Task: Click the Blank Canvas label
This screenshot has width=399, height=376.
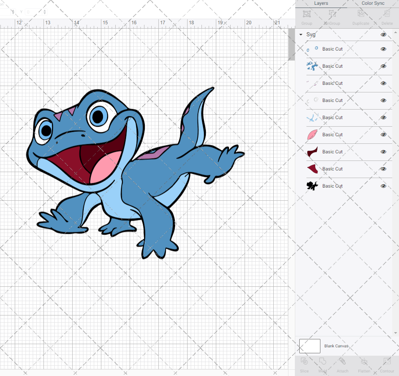Action: (336, 346)
